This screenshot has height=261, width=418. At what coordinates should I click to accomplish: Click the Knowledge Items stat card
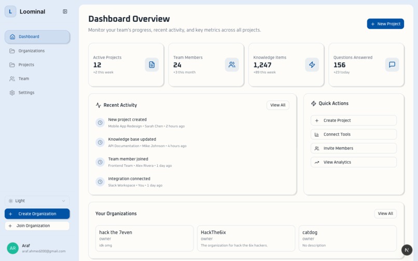point(286,65)
